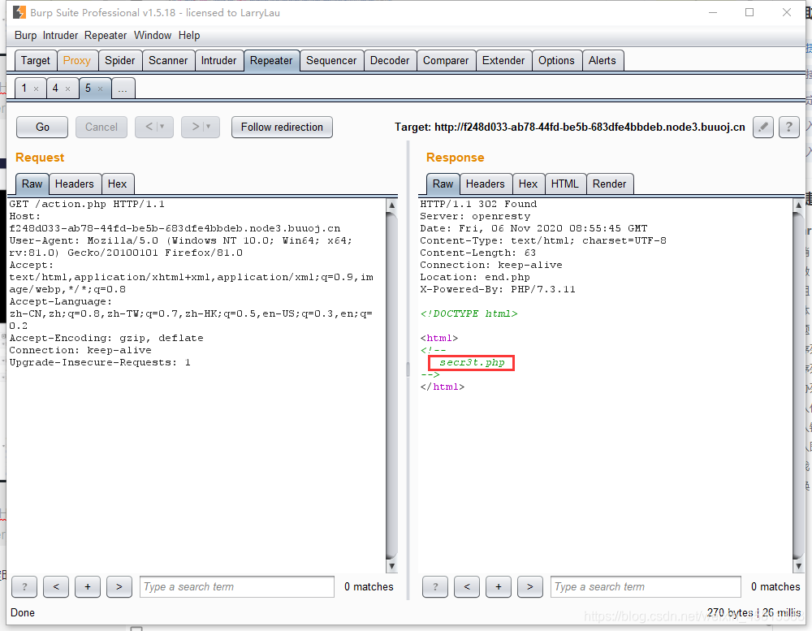Image resolution: width=812 pixels, height=631 pixels.
Task: Go to previous request search match
Action: (56, 587)
